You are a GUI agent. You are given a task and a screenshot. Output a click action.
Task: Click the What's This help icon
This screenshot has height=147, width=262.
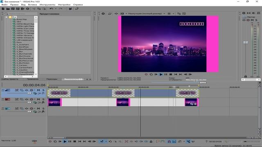77,9
